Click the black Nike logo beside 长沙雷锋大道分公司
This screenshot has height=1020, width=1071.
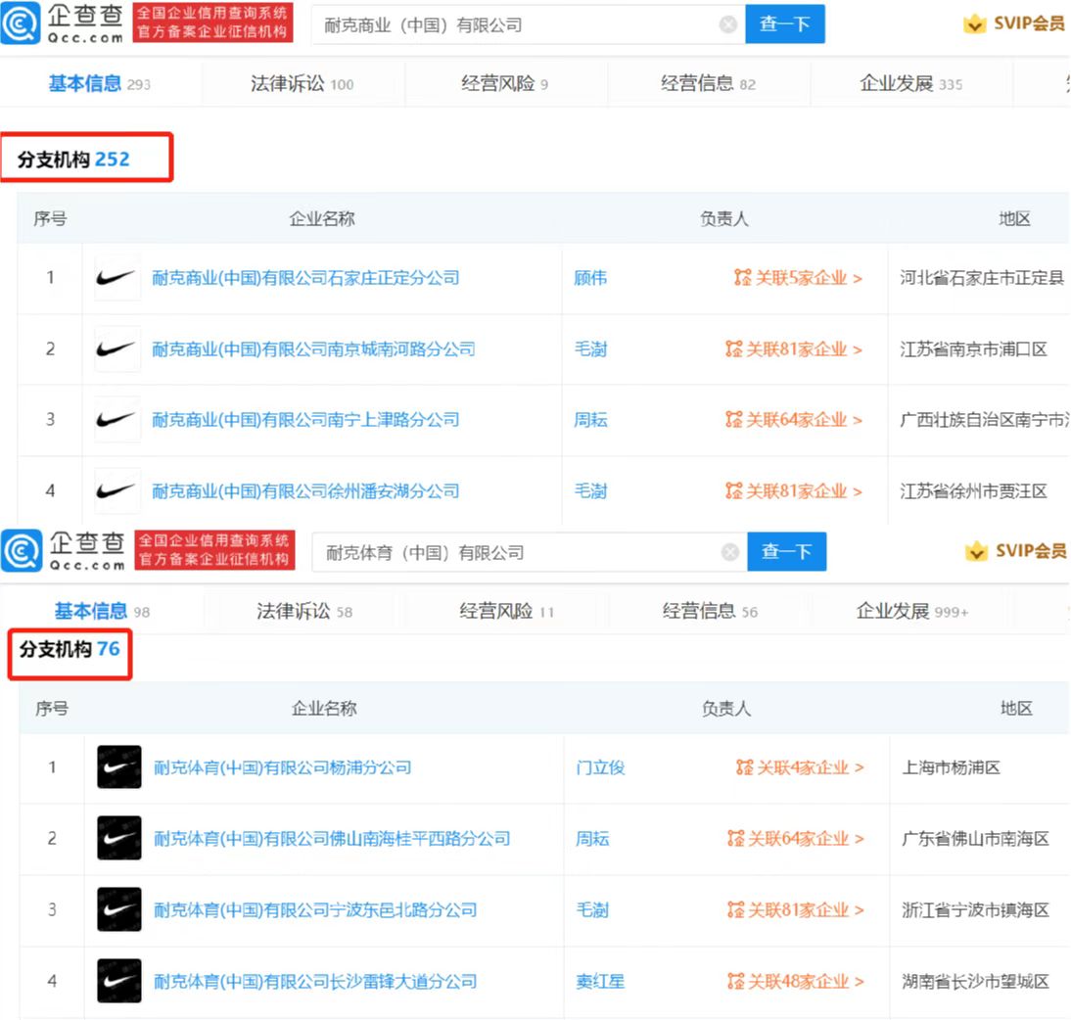click(x=118, y=981)
